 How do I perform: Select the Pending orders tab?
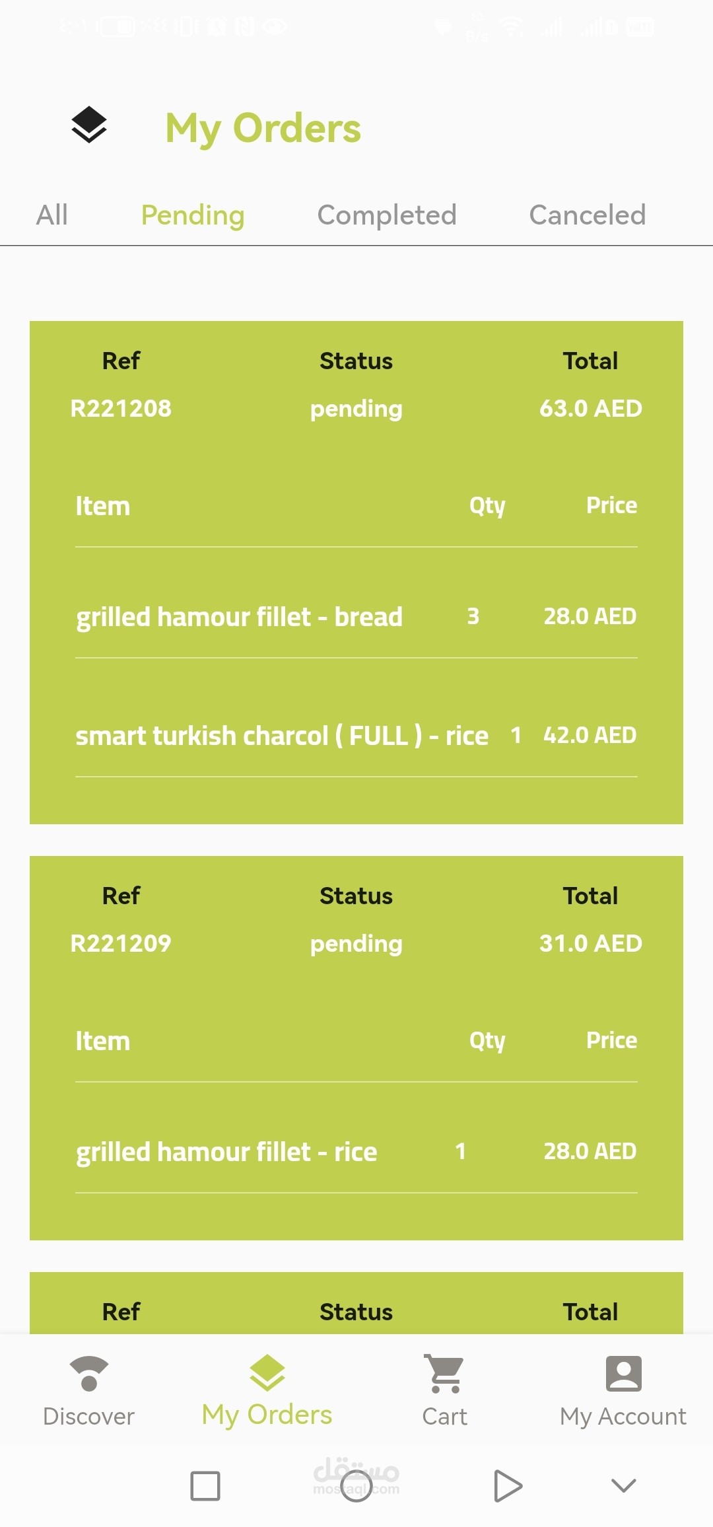tap(193, 215)
